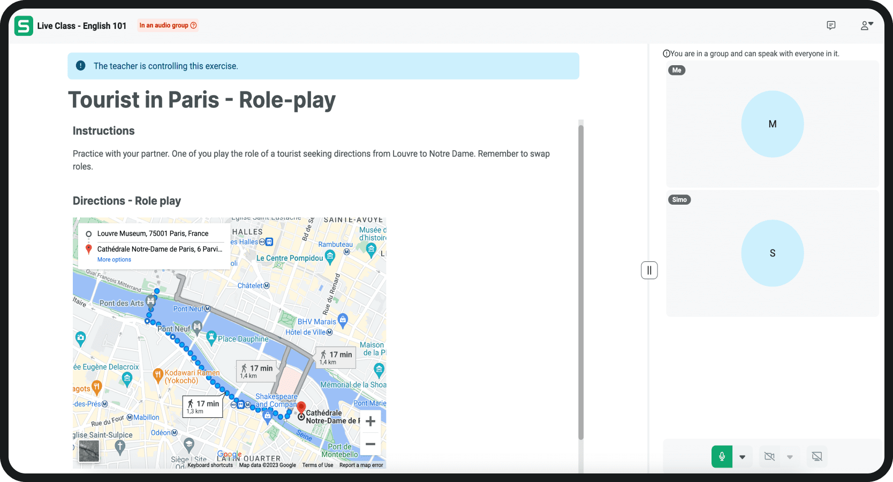The image size is (893, 482).
Task: Toggle the camera on
Action: pos(769,457)
